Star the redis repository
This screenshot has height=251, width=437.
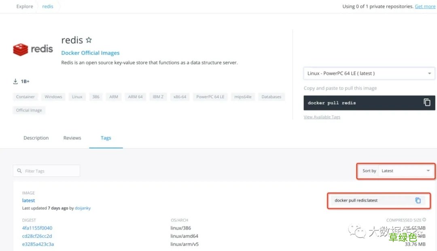[89, 40]
